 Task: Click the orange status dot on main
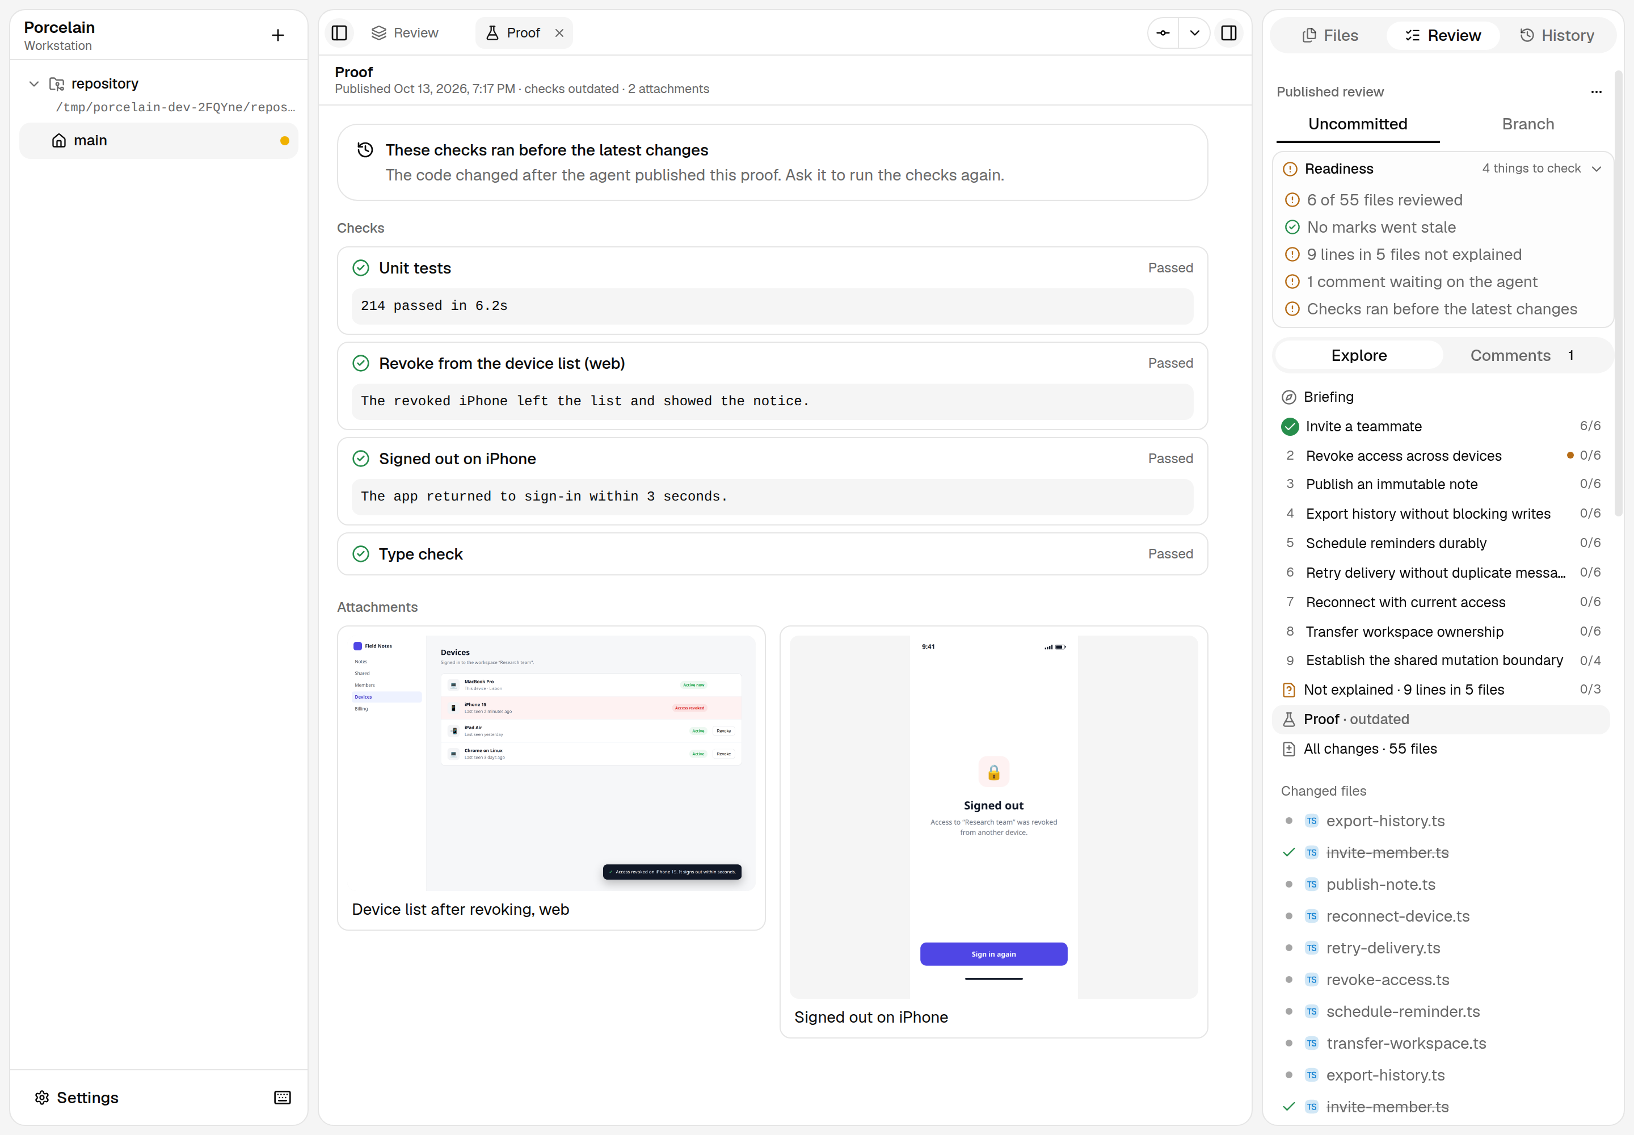coord(284,141)
